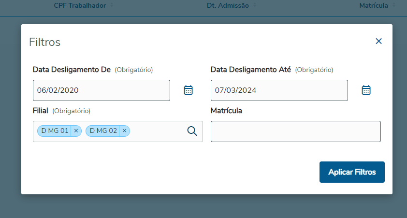Click the Filial search magnifier icon
The height and width of the screenshot is (218, 407).
pyautogui.click(x=192, y=131)
